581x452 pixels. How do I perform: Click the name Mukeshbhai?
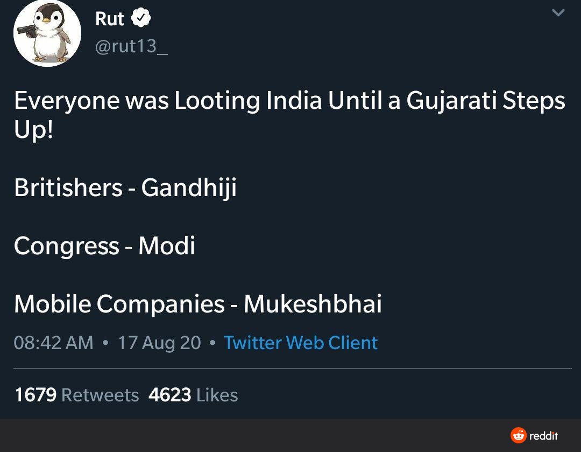313,304
